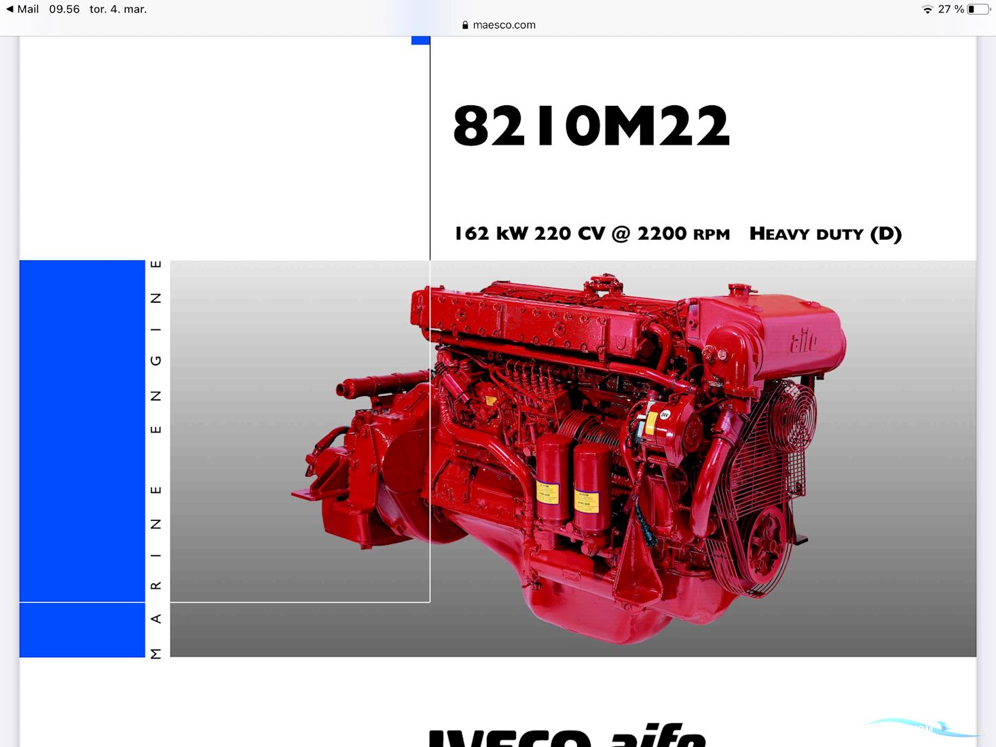Tap the 8210M22 model heading
This screenshot has width=996, height=747.
coord(591,126)
